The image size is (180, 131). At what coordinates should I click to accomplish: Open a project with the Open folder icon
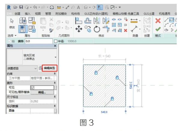[x=15, y=7]
